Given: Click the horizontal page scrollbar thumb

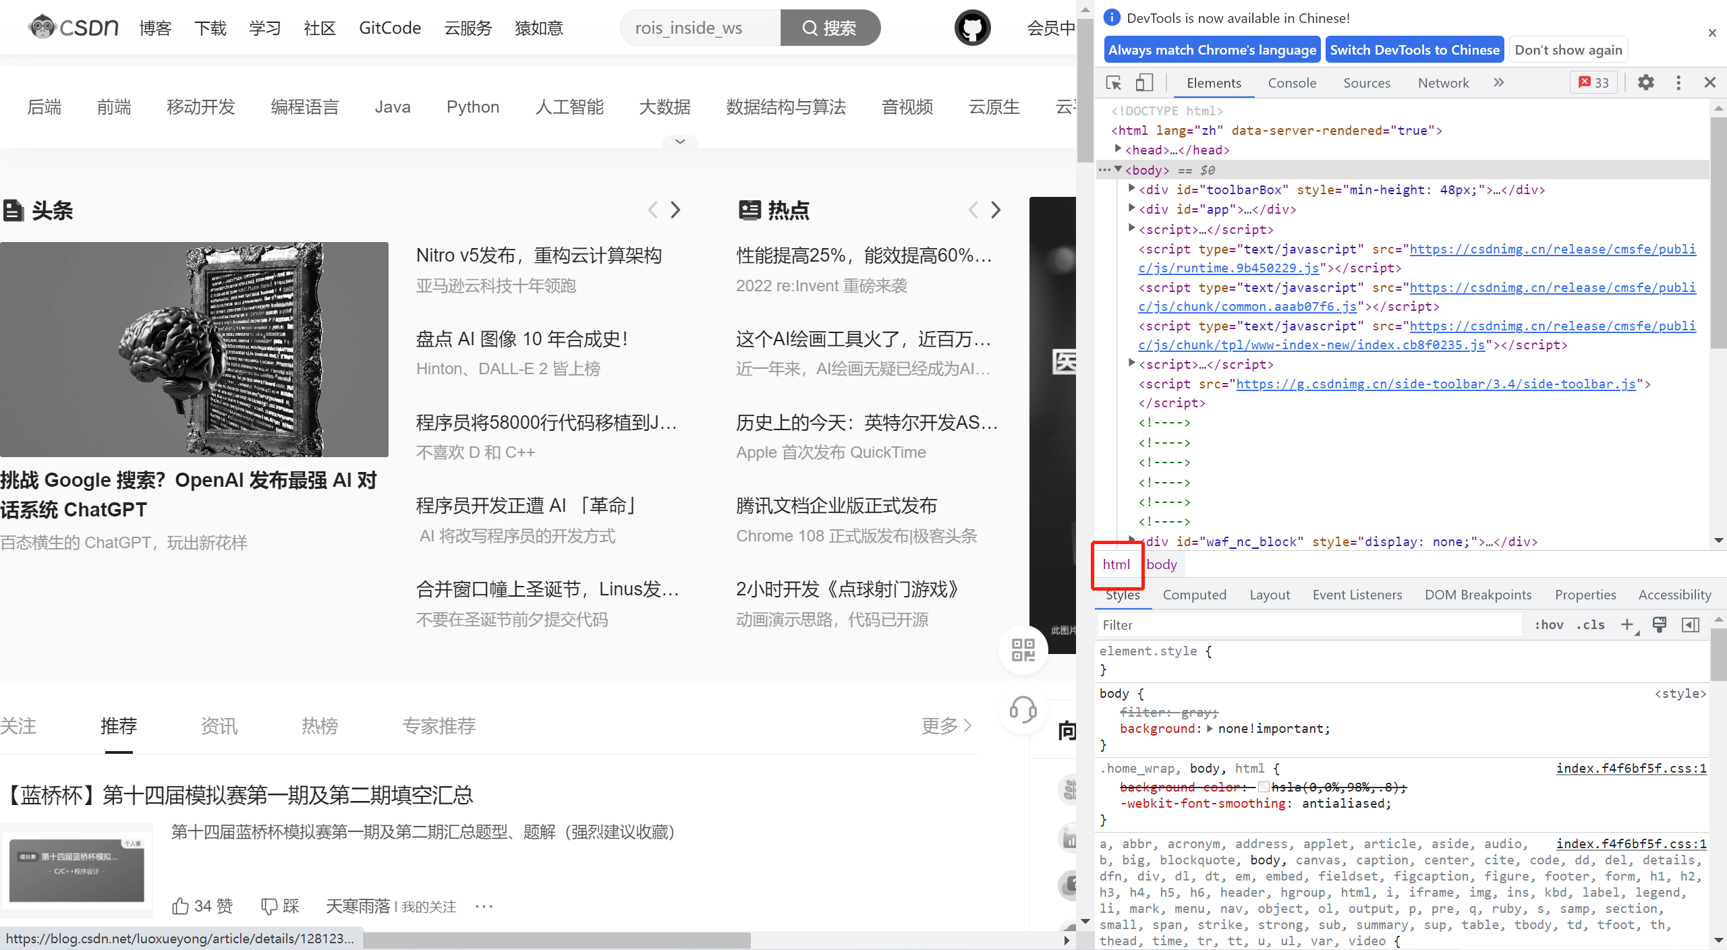Looking at the screenshot, I should (x=557, y=940).
